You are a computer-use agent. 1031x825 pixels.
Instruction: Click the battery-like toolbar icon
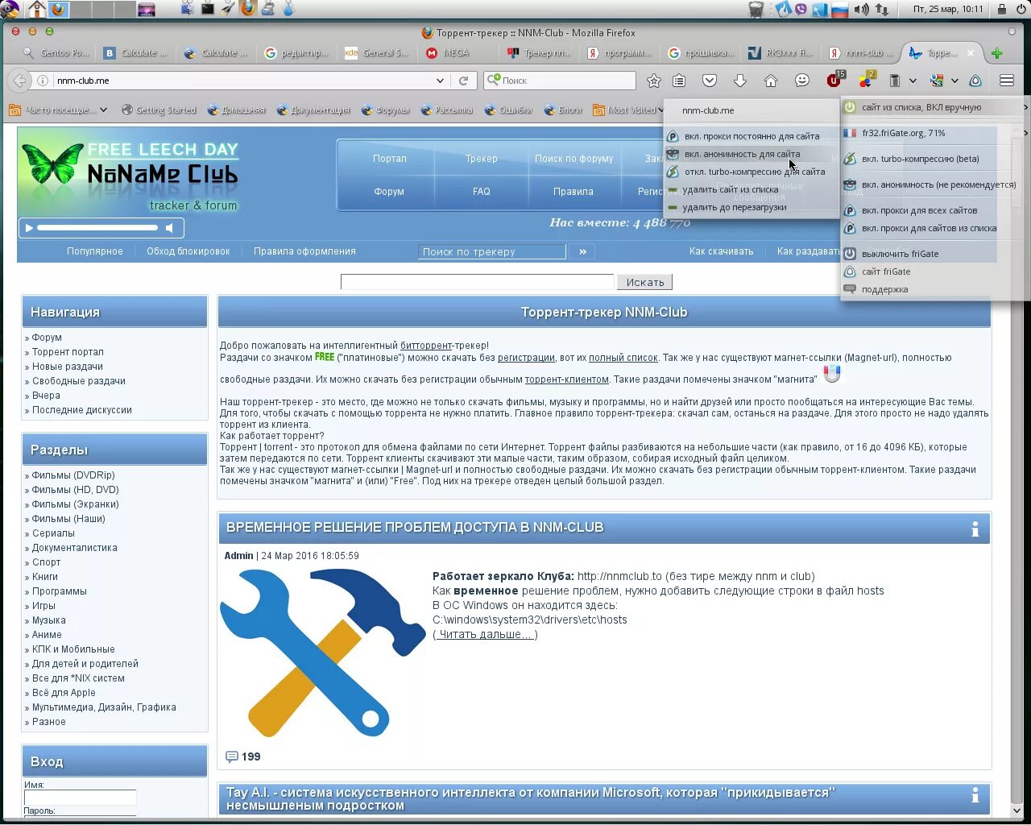[895, 81]
